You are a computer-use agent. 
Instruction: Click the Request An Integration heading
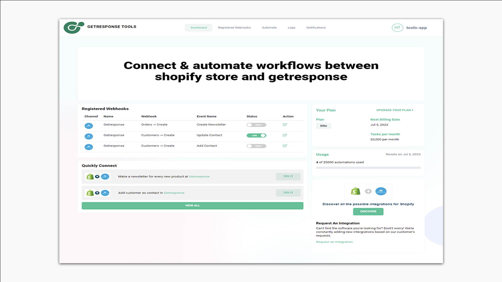click(x=338, y=223)
